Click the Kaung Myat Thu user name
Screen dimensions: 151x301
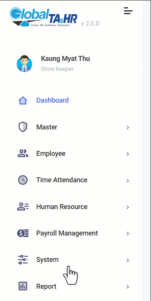65,59
